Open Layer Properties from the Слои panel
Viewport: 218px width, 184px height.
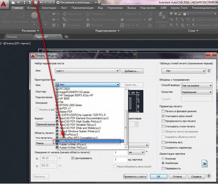tap(161, 18)
